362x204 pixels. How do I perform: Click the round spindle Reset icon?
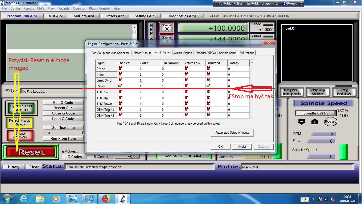pyautogui.click(x=330, y=122)
